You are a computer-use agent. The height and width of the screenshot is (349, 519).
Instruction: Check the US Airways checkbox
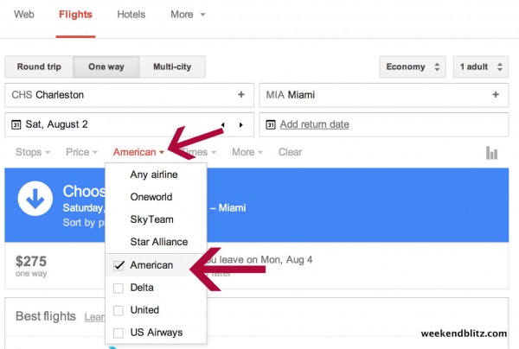[119, 333]
